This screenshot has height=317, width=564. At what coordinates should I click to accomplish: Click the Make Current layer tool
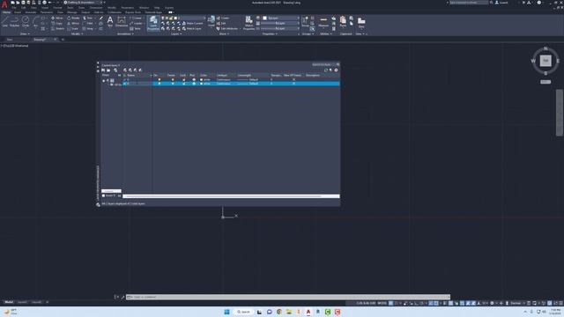[x=192, y=24]
